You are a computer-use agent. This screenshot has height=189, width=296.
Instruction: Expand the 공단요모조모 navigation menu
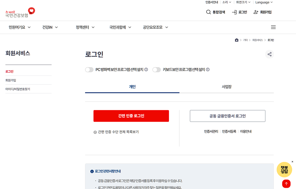(x=154, y=27)
